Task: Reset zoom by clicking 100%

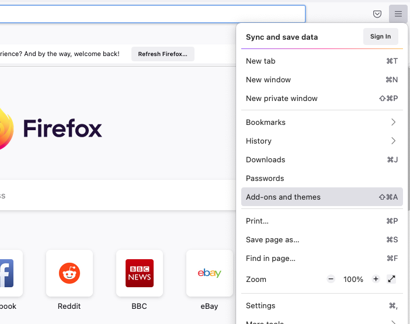Action: pyautogui.click(x=353, y=279)
